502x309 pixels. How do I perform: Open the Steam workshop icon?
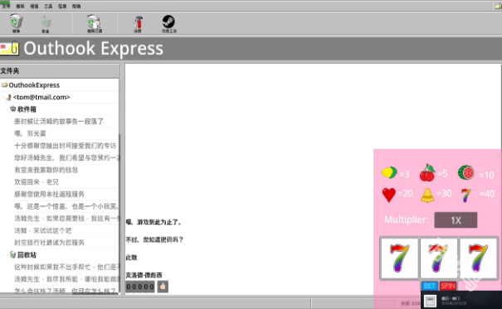pyautogui.click(x=168, y=22)
